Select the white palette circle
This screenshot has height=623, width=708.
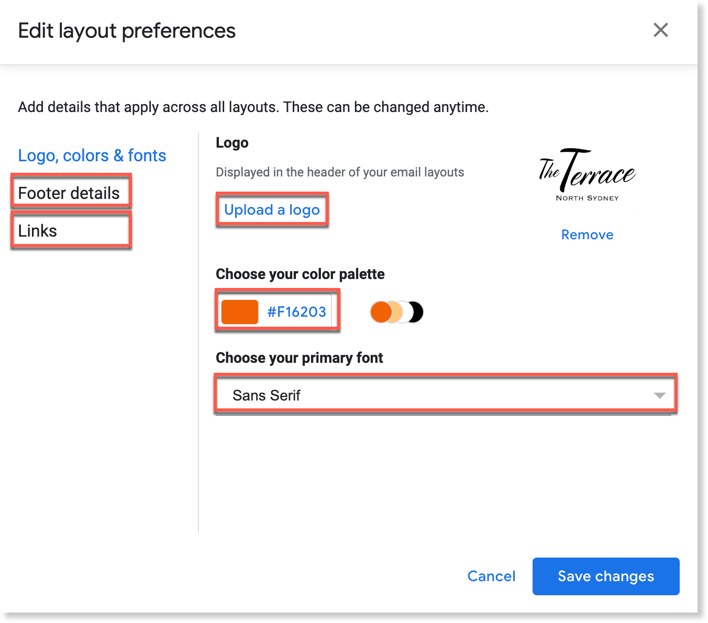coord(404,311)
